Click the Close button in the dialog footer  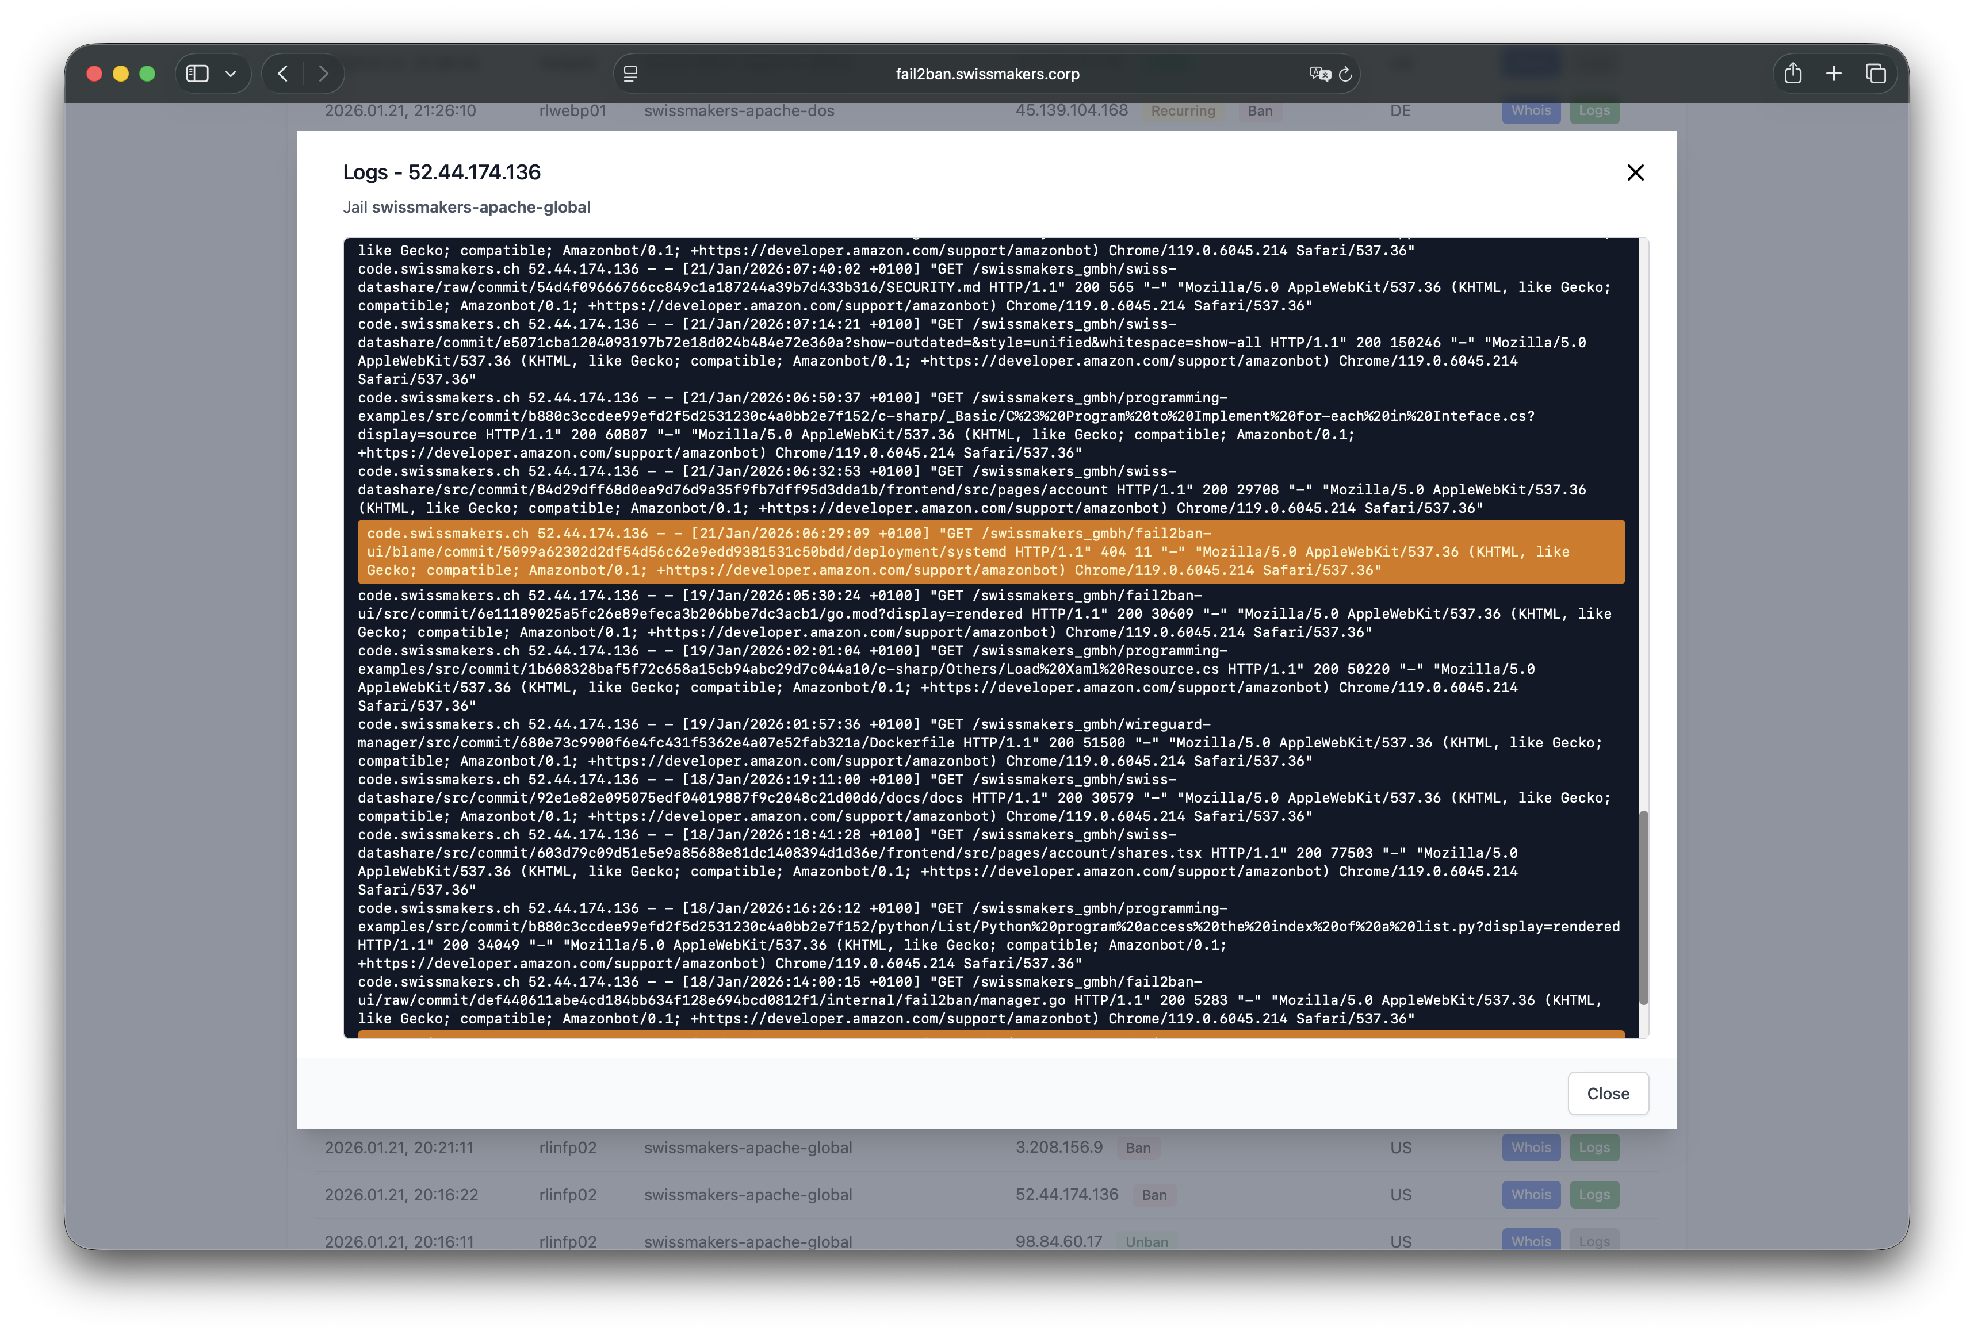[1607, 1094]
